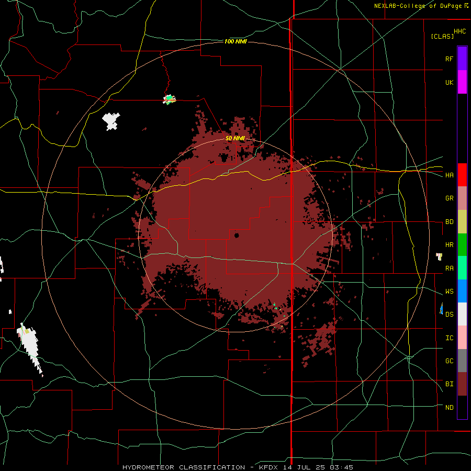Click the UK magenta legend swatch
Viewport: 471px width, 471px height.
point(462,82)
